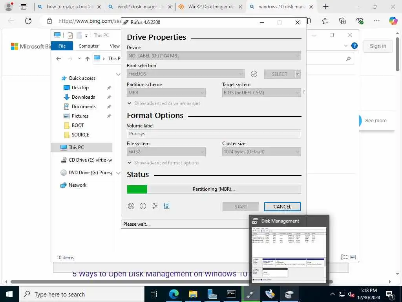Click the taskbar search box
Screen dimensions: 402x302
point(82,294)
